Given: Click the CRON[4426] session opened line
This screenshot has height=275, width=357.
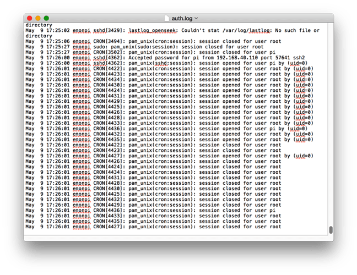Looking at the screenshot, I should pyautogui.click(x=169, y=112).
